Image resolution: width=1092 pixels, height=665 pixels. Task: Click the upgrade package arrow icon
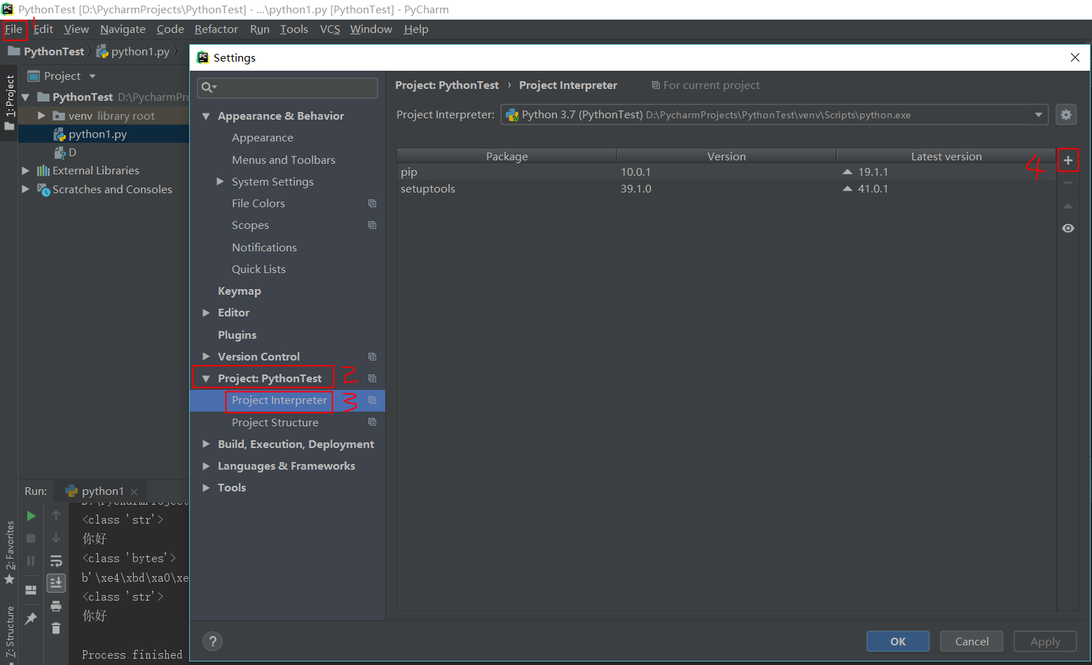[x=1067, y=206]
